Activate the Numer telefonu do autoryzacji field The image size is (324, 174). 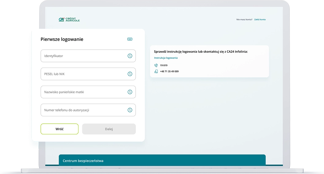[83, 110]
